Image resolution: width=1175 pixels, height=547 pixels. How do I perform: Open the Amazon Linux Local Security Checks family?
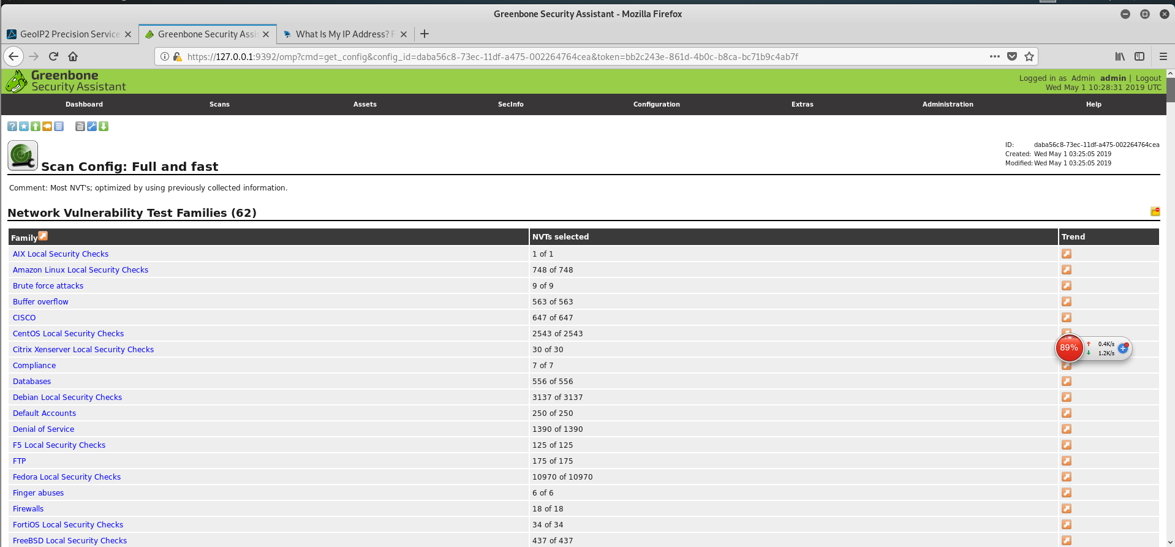click(x=80, y=270)
